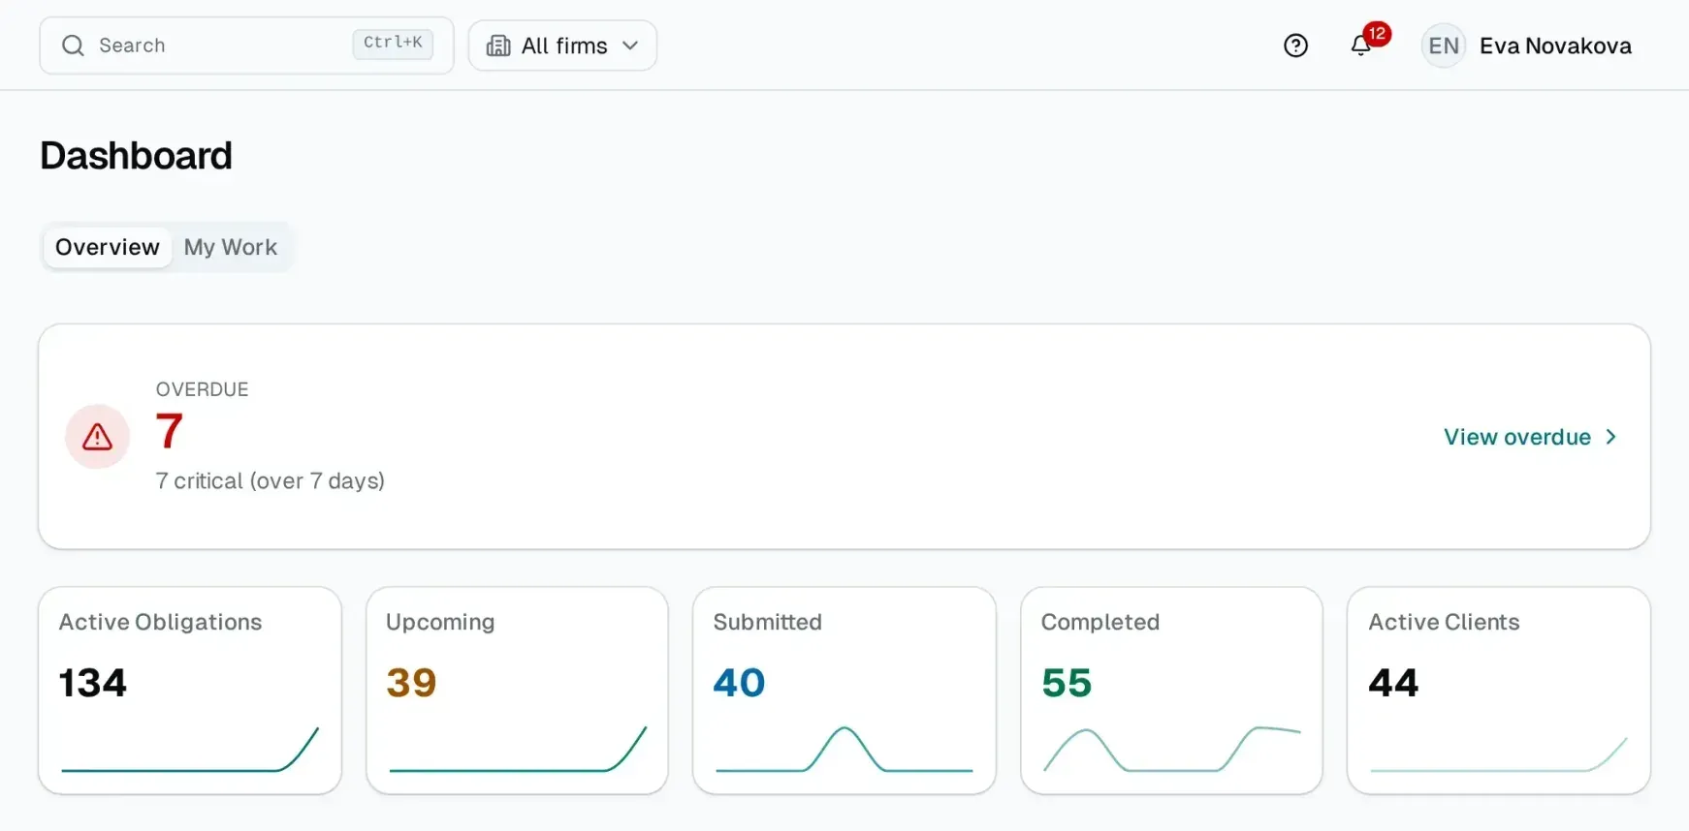1689x831 pixels.
Task: Open the Active Obligations card
Action: coord(190,691)
